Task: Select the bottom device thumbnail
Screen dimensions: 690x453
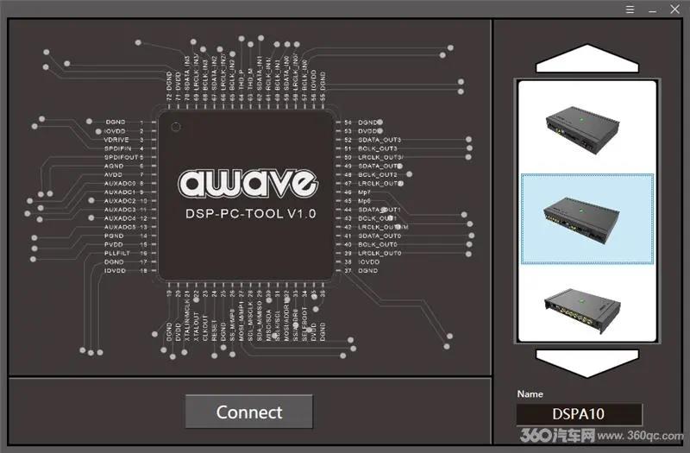Action: (x=583, y=310)
